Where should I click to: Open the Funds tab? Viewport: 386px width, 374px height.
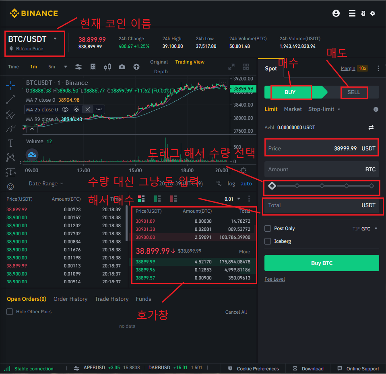[x=143, y=299]
